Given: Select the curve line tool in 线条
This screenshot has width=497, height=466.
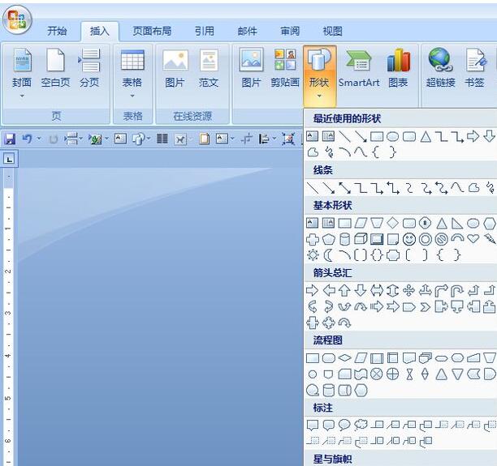Looking at the screenshot, I should point(457,187).
